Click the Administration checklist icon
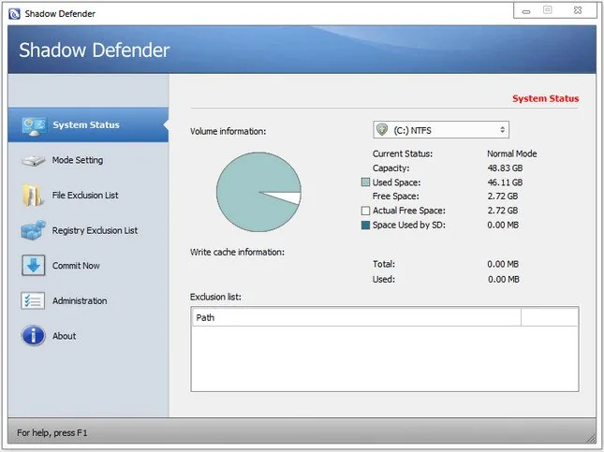Image resolution: width=604 pixels, height=452 pixels. 33,300
